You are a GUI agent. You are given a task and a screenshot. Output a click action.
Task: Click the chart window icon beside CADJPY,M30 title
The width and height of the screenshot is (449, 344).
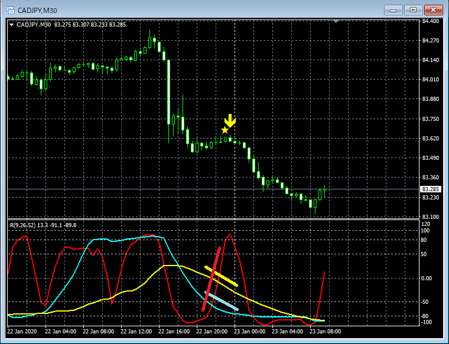pos(11,10)
